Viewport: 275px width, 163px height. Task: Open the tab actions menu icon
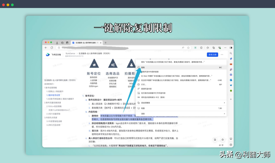pos(67,43)
